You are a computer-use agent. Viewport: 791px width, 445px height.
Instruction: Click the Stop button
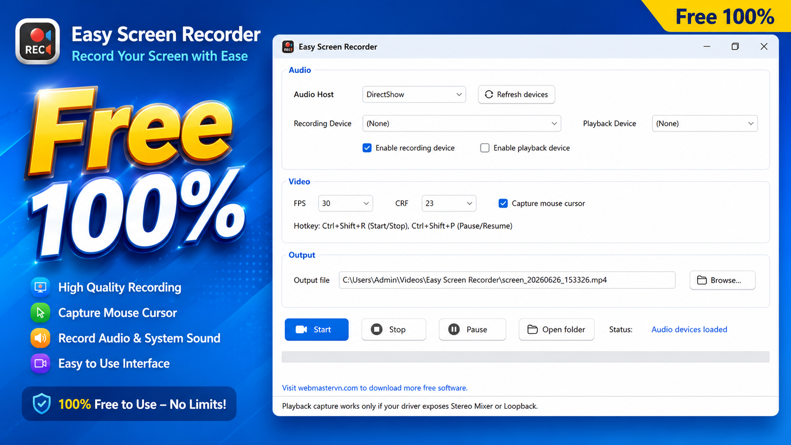pyautogui.click(x=394, y=330)
